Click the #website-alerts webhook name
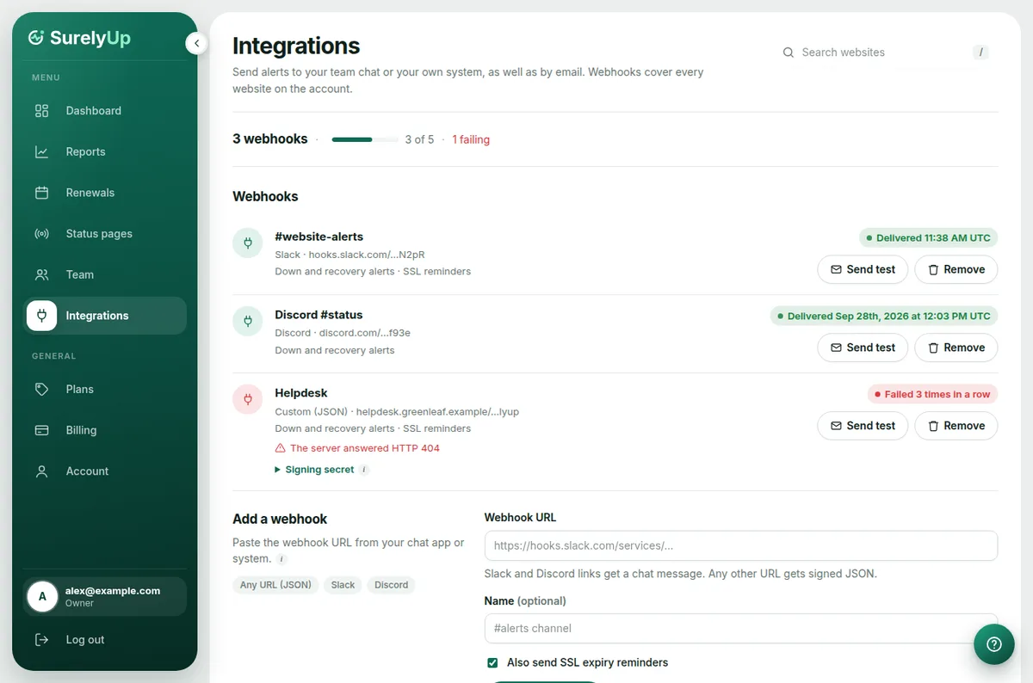This screenshot has width=1033, height=683. click(319, 237)
